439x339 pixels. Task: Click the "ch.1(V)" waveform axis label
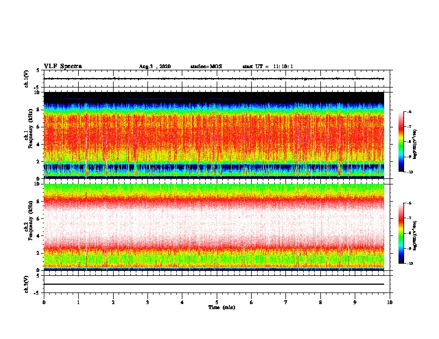(x=26, y=79)
